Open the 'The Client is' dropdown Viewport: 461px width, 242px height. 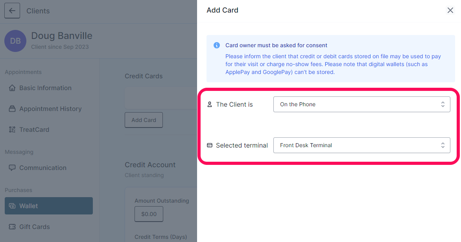pos(361,104)
